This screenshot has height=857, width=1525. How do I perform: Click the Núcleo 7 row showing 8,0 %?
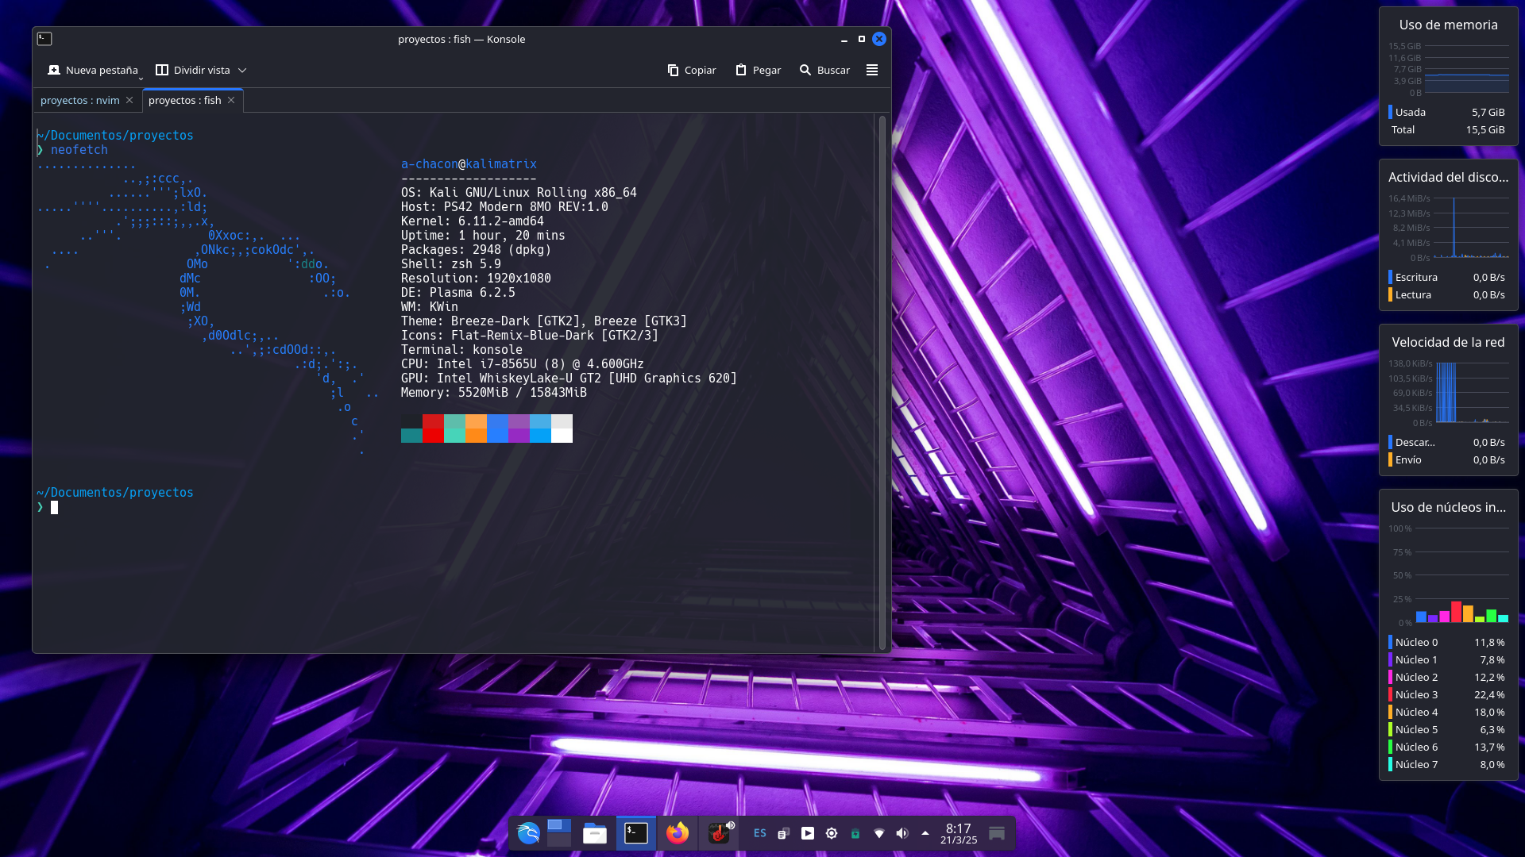click(1448, 764)
